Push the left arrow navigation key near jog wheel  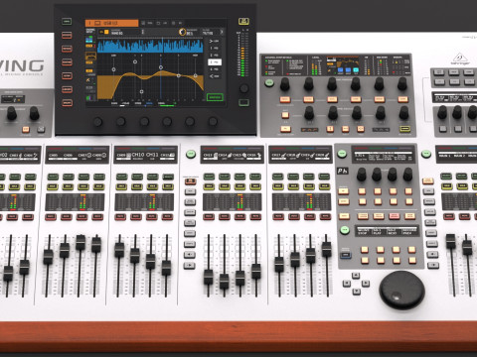[347, 284]
